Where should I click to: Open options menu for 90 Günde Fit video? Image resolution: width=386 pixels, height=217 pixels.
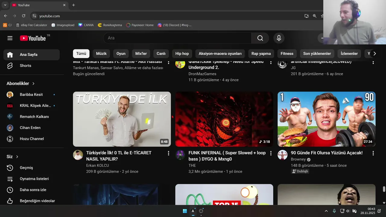pos(373,153)
